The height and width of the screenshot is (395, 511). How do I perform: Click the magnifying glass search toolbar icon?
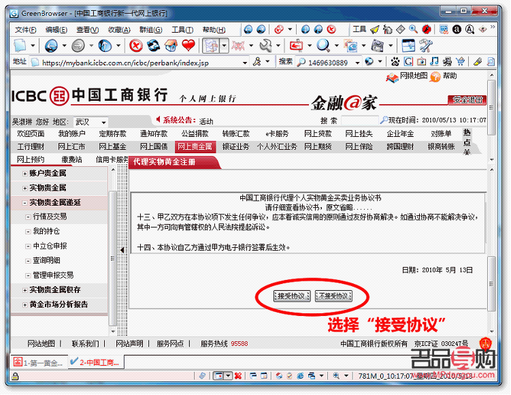point(323,46)
